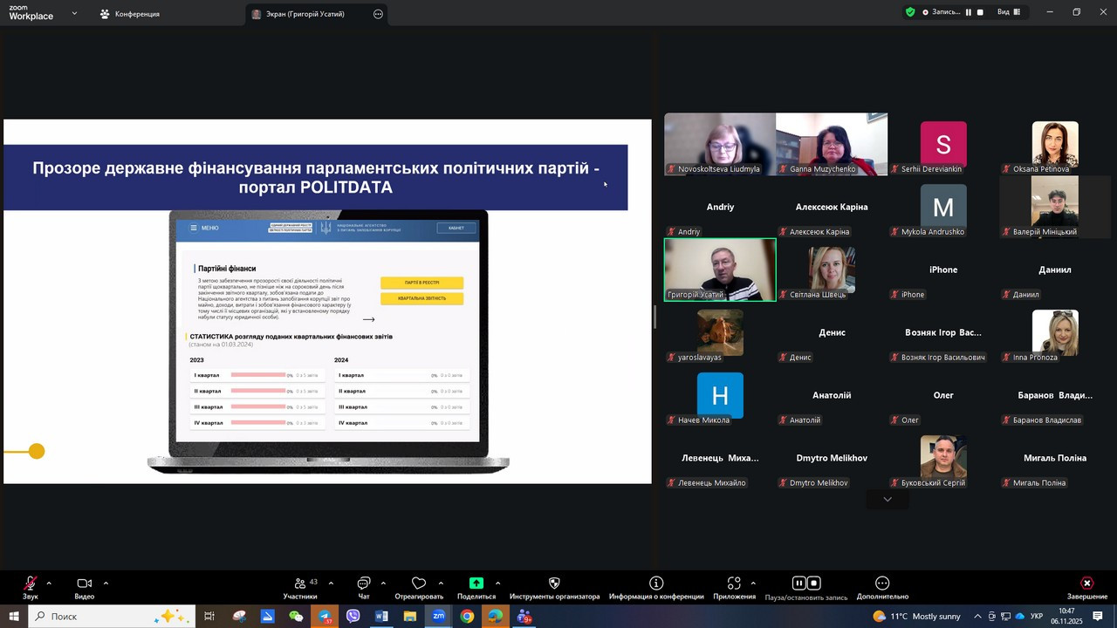Click the divider handle between screen and gallery
The width and height of the screenshot is (1117, 628).
pyautogui.click(x=655, y=317)
